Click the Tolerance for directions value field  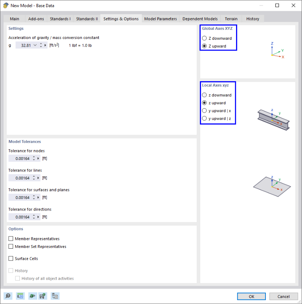click(x=20, y=217)
